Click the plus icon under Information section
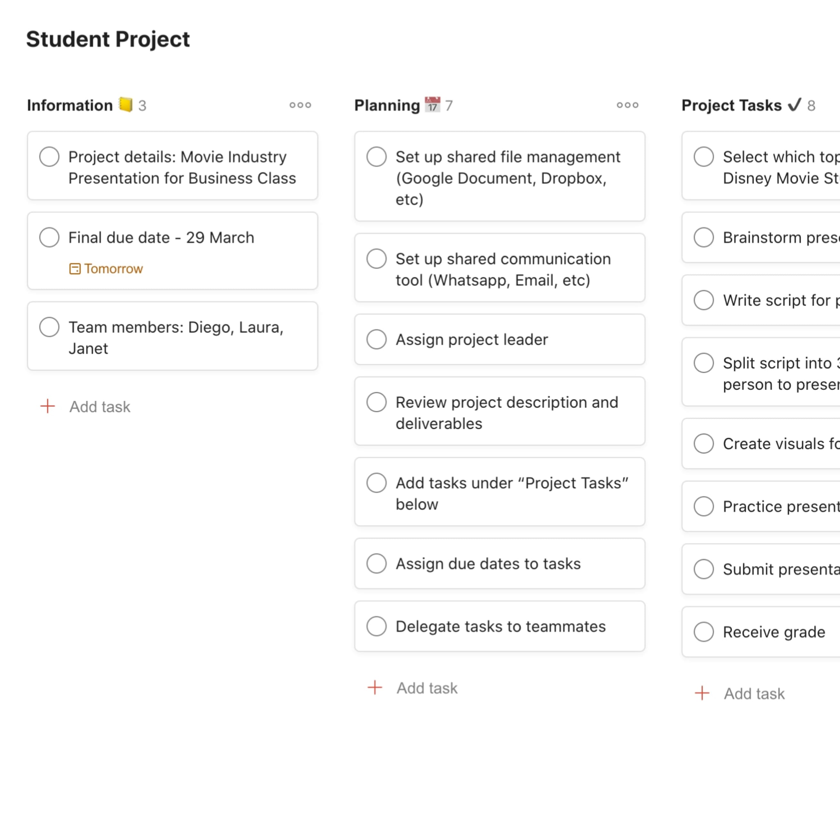This screenshot has height=840, width=840. [x=47, y=406]
